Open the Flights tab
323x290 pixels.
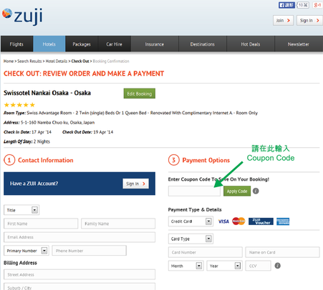point(16,44)
